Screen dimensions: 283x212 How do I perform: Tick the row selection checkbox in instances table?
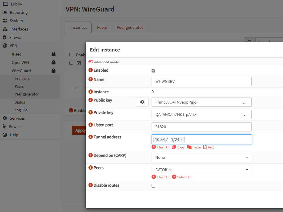[x=71, y=63]
